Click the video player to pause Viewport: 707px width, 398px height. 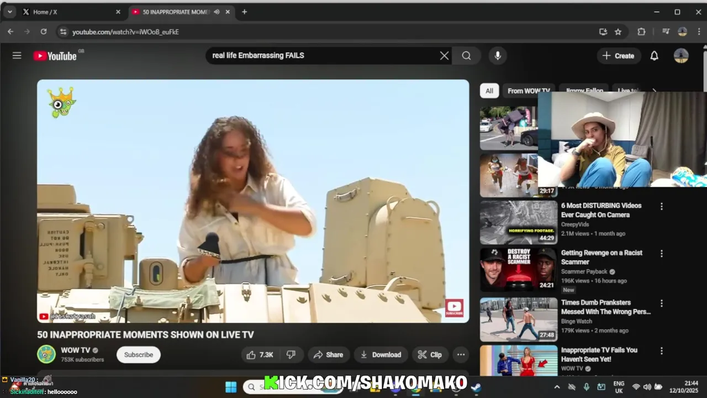point(253,201)
